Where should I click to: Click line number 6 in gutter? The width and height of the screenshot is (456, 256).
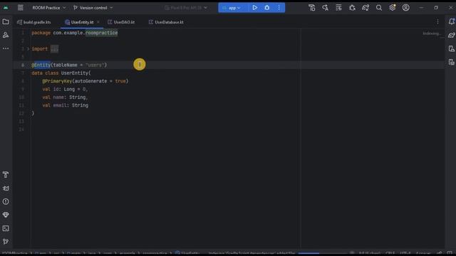pyautogui.click(x=23, y=65)
